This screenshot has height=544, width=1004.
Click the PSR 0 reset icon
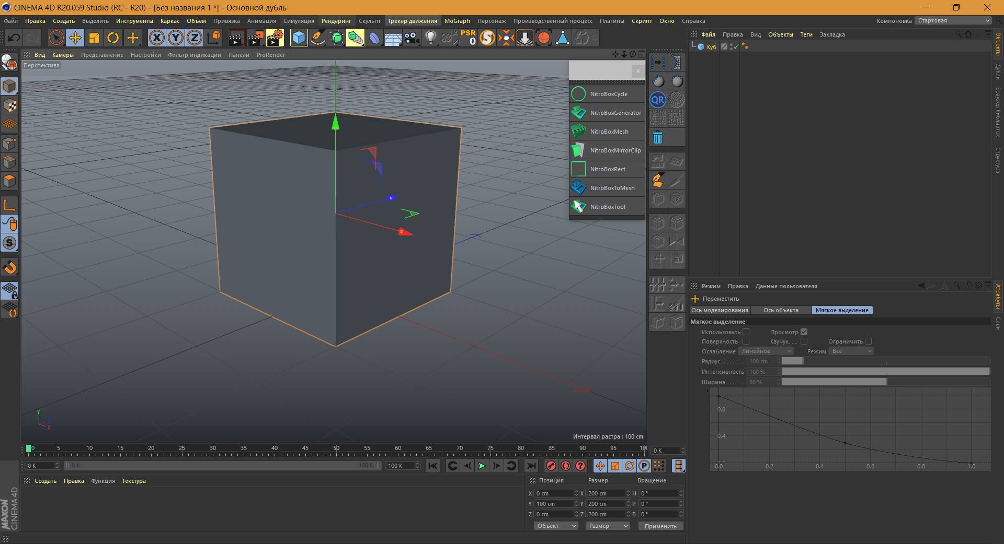468,38
